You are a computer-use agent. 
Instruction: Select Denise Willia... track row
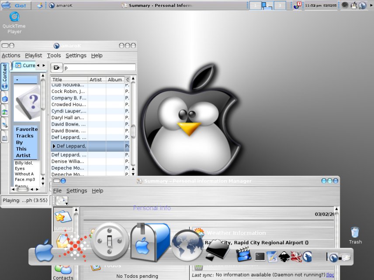pyautogui.click(x=90, y=161)
